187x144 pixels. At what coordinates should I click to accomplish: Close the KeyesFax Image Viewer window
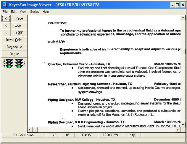coord(183,5)
